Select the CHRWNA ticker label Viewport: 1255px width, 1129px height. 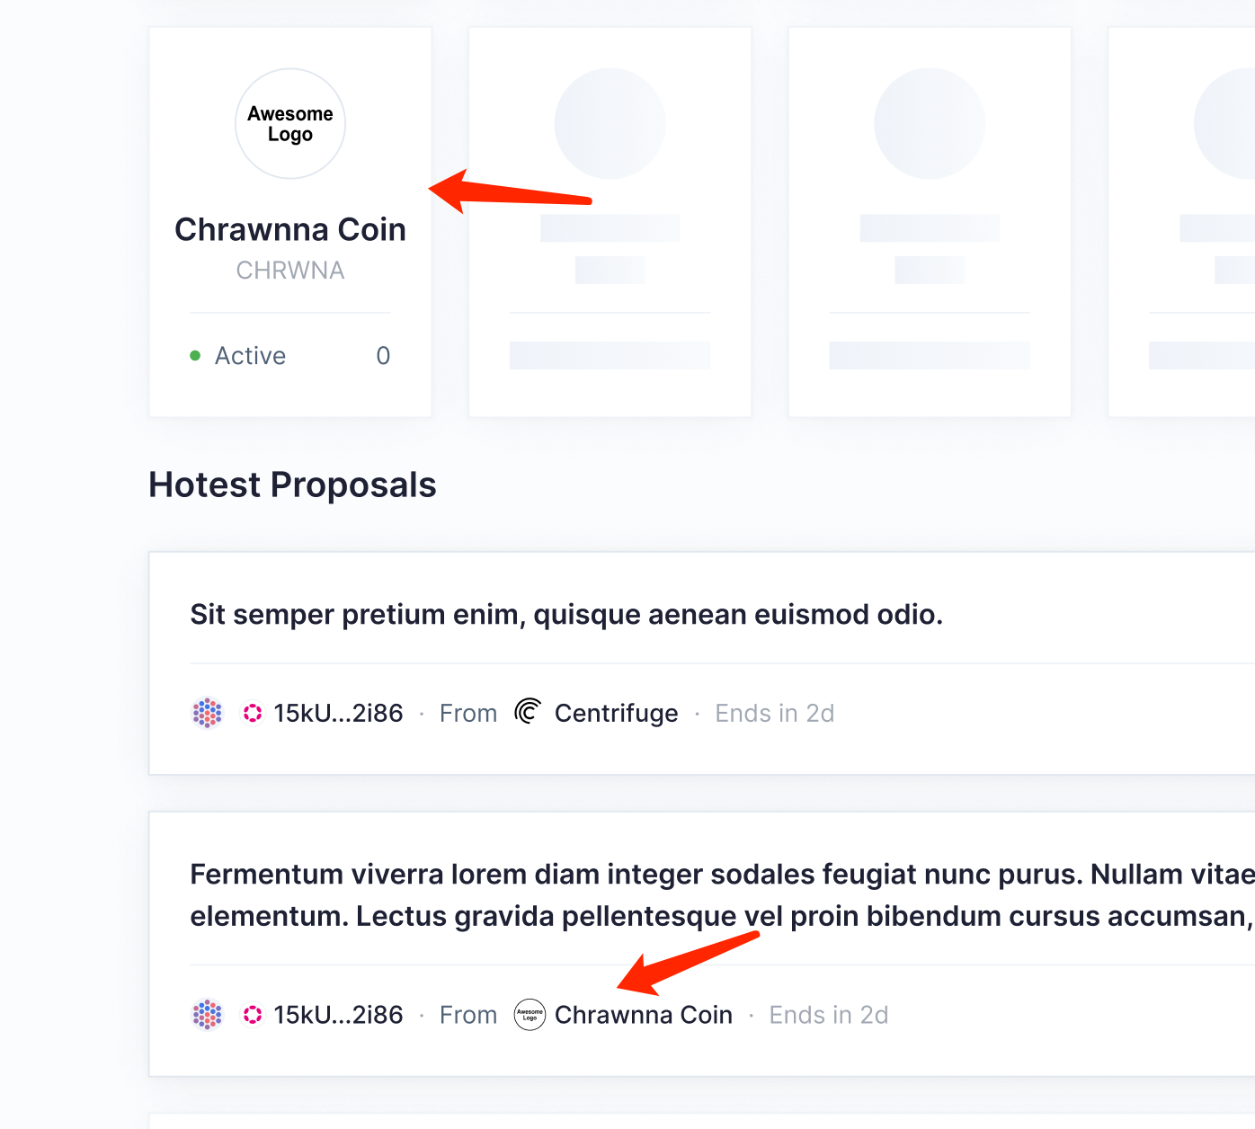289,270
